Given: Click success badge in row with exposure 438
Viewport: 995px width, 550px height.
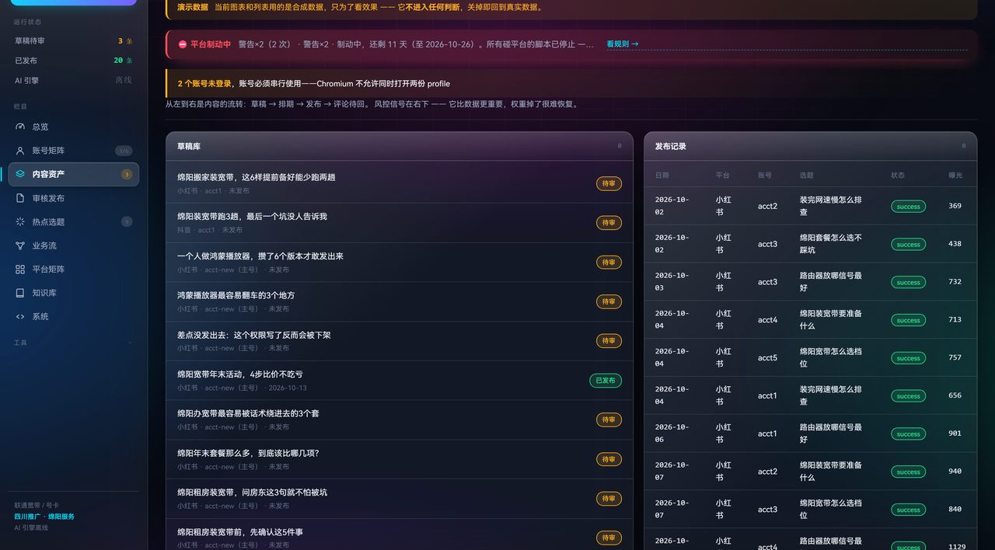Looking at the screenshot, I should click(908, 245).
